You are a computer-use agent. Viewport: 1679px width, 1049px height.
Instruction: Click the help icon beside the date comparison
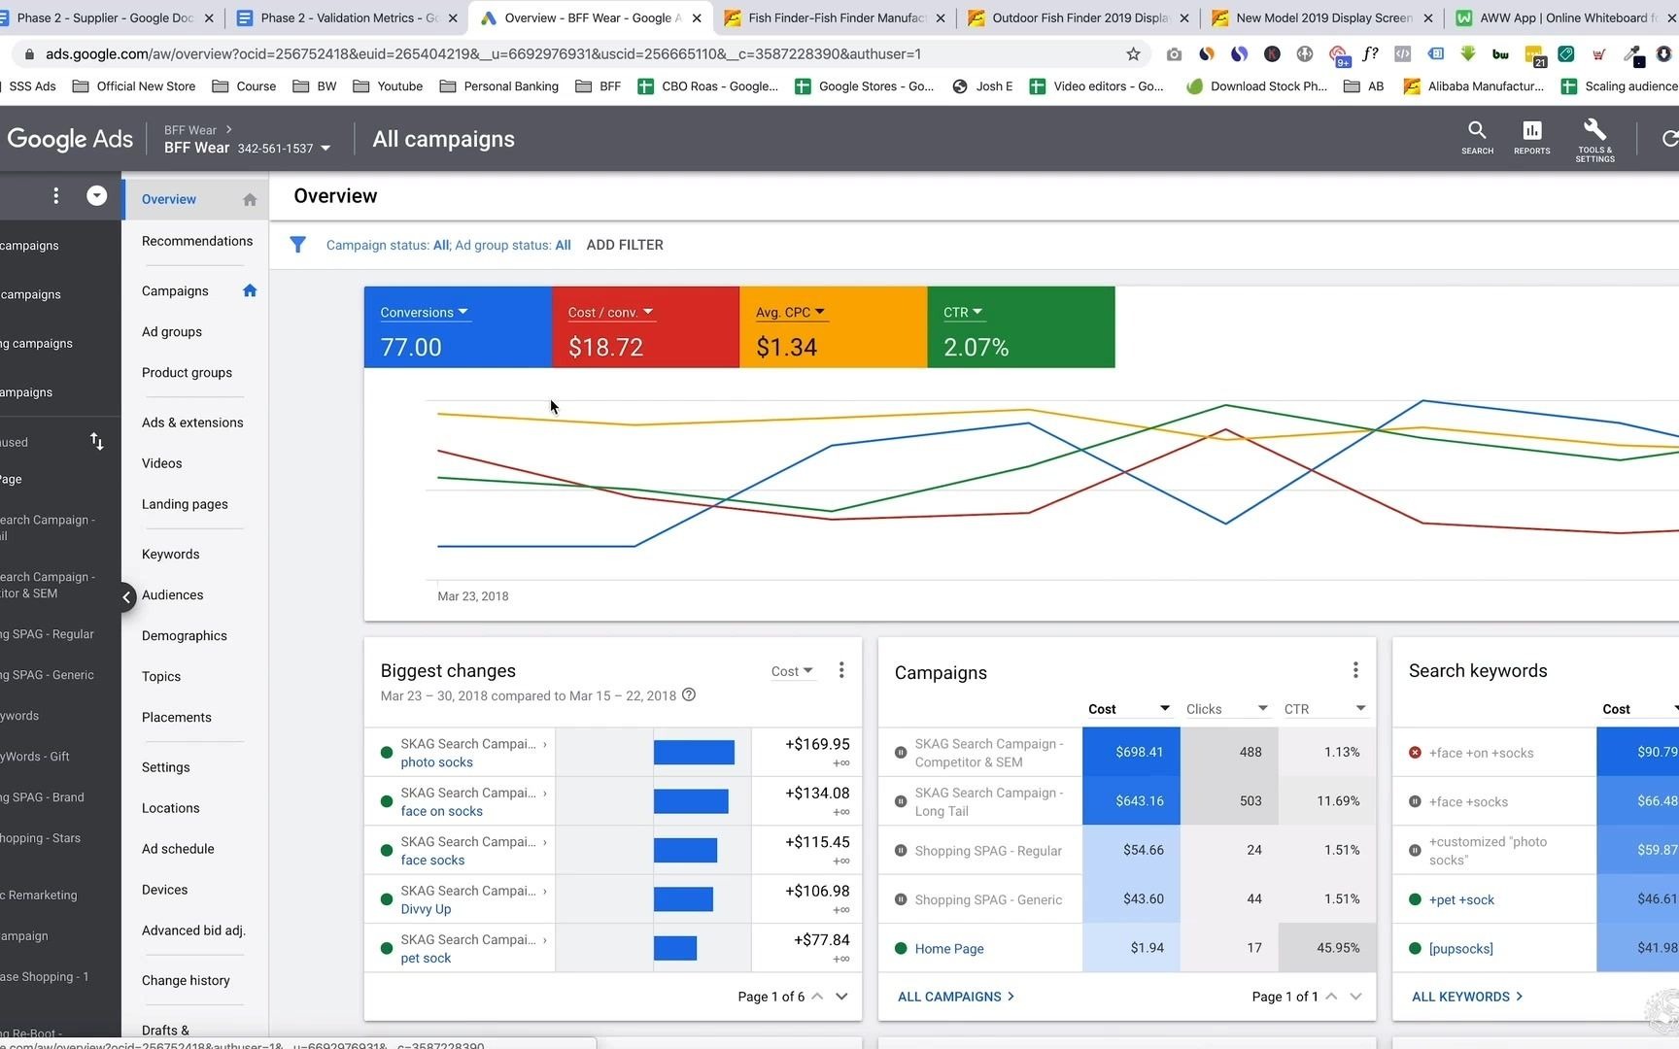pos(689,694)
